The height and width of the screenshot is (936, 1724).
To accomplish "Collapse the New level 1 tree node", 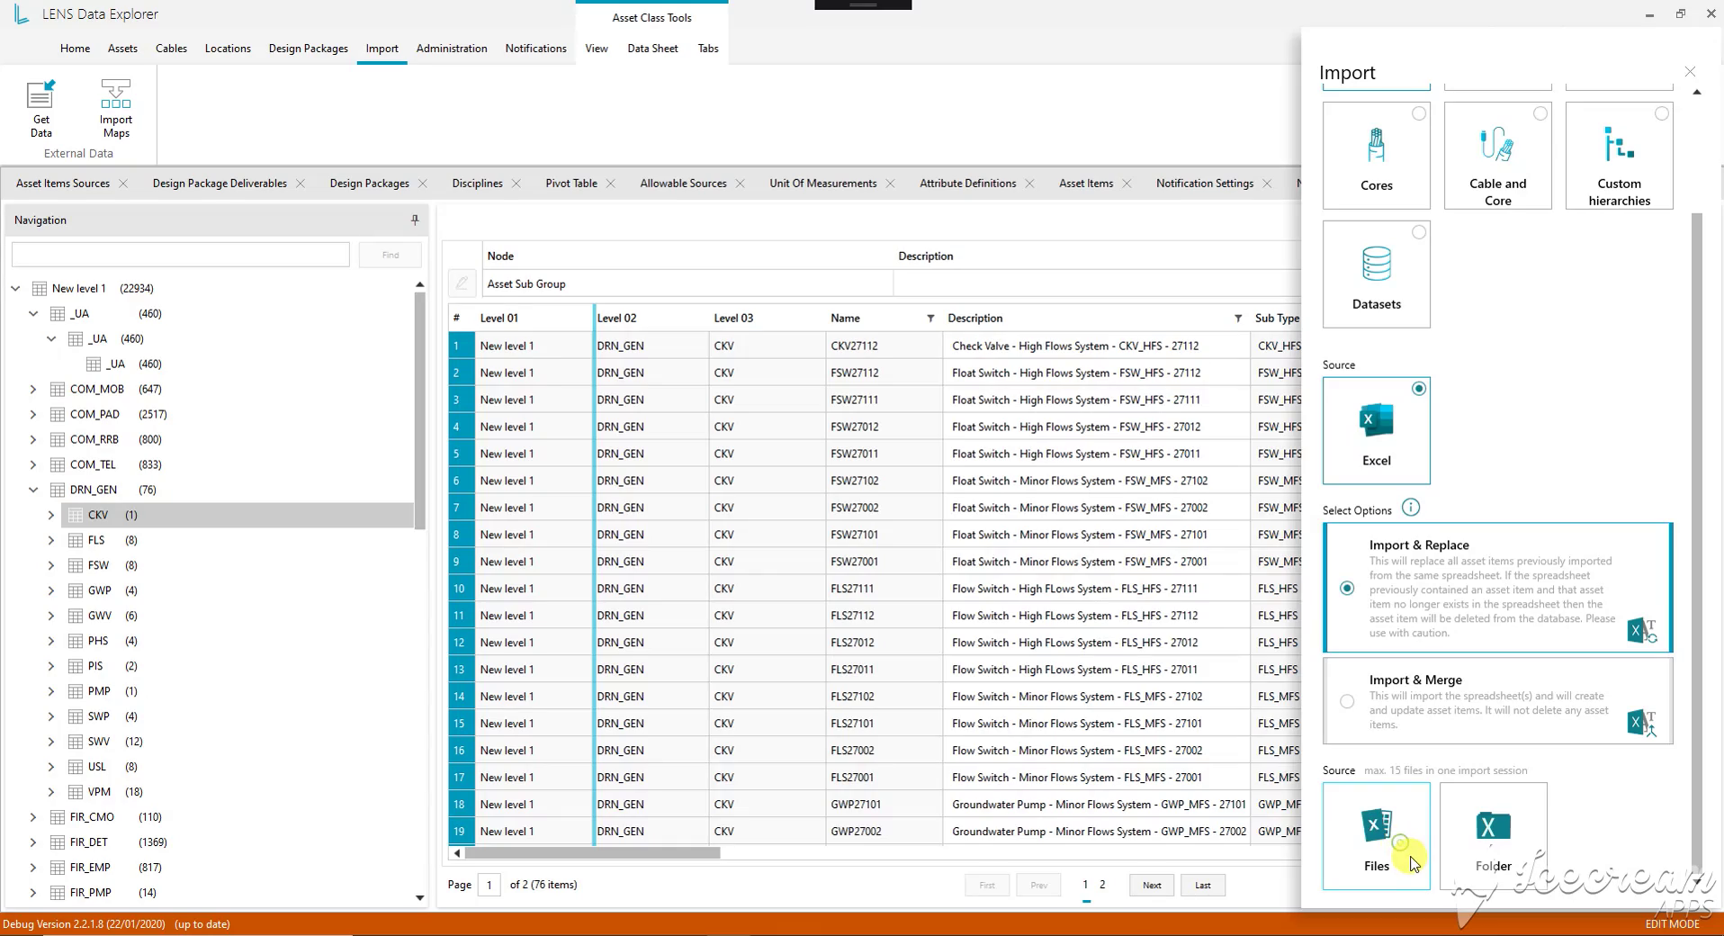I will point(15,289).
